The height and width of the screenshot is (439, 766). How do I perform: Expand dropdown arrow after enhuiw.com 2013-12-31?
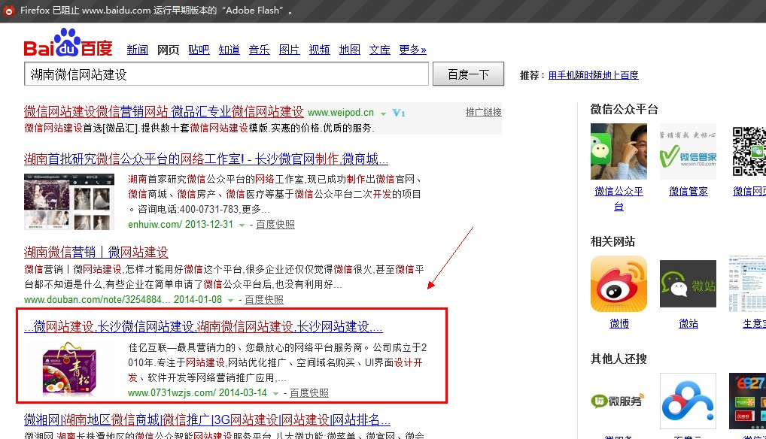(242, 226)
